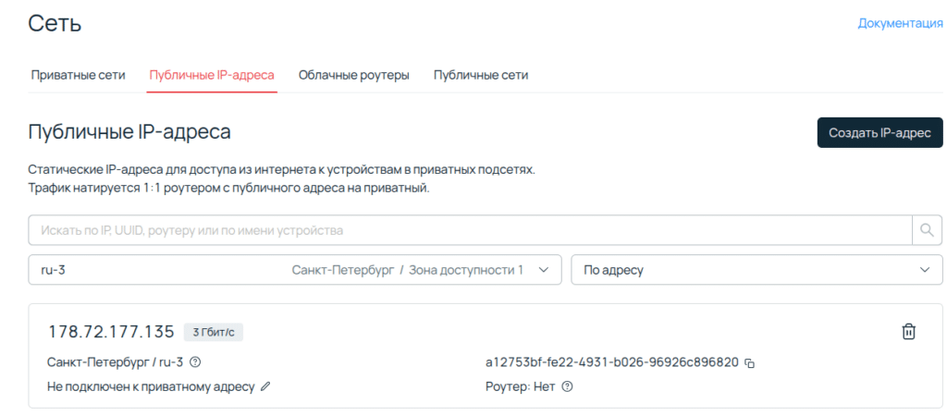Viewport: 947px width, 416px height.
Task: Switch to the Приватные сети tab
Action: click(78, 76)
